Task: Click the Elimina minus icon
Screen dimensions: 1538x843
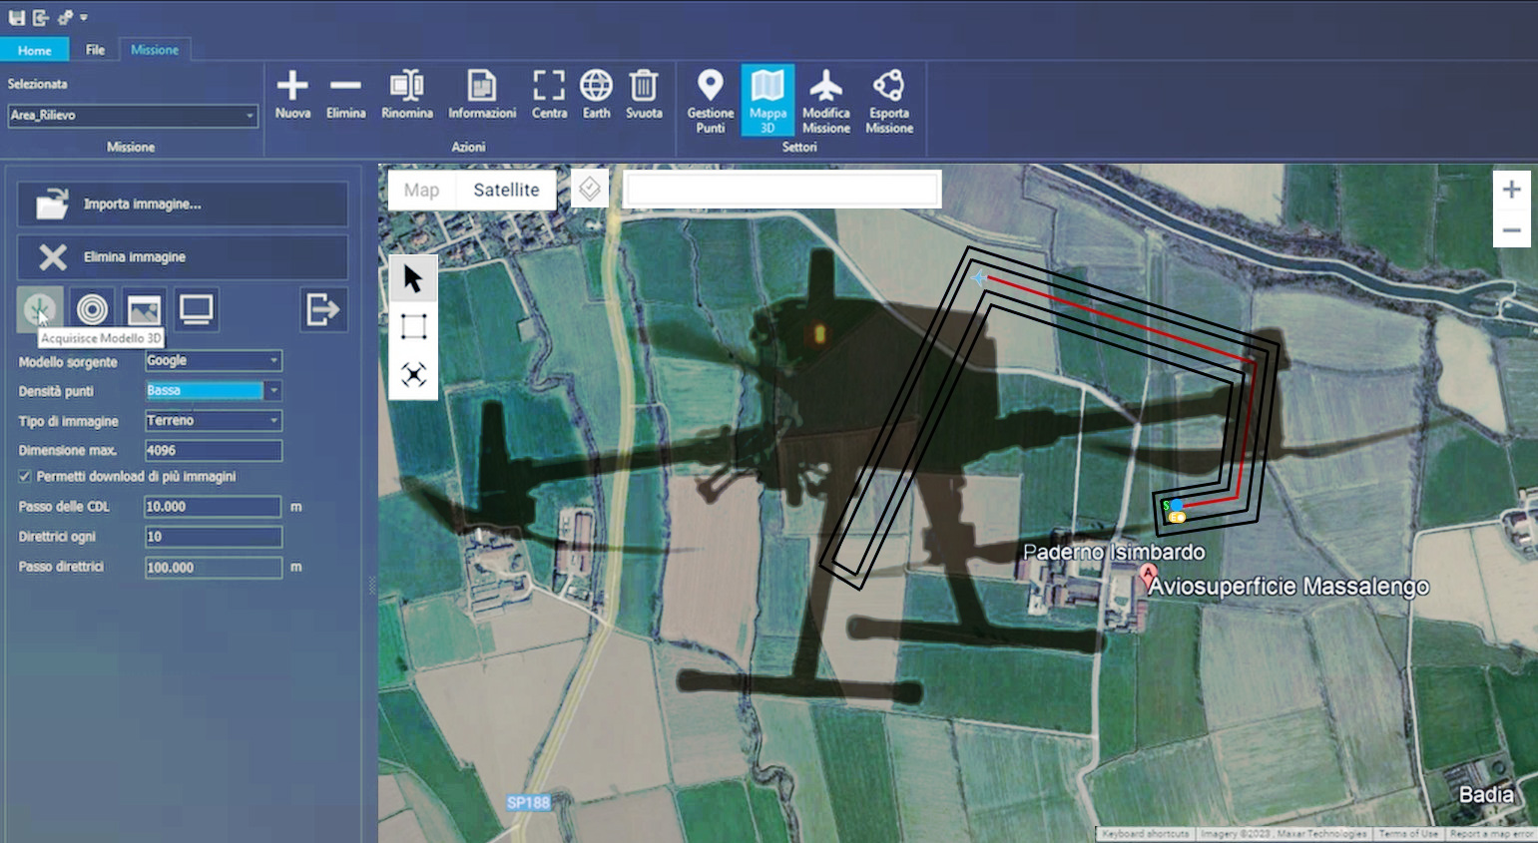Action: pyautogui.click(x=345, y=87)
